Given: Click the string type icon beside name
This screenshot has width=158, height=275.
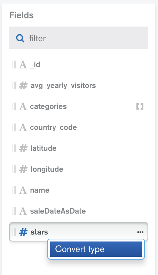Looking at the screenshot, I should tap(23, 190).
